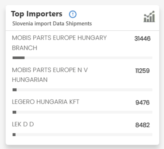Select LEGERO HUNGARIA KFT importer
This screenshot has height=149, width=164.
(x=46, y=102)
